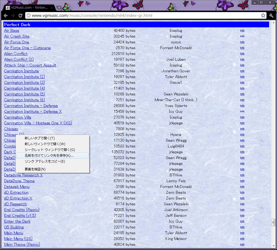Click the vertical scrollbar thumb
Screen dimensions: 277x250
point(274,223)
